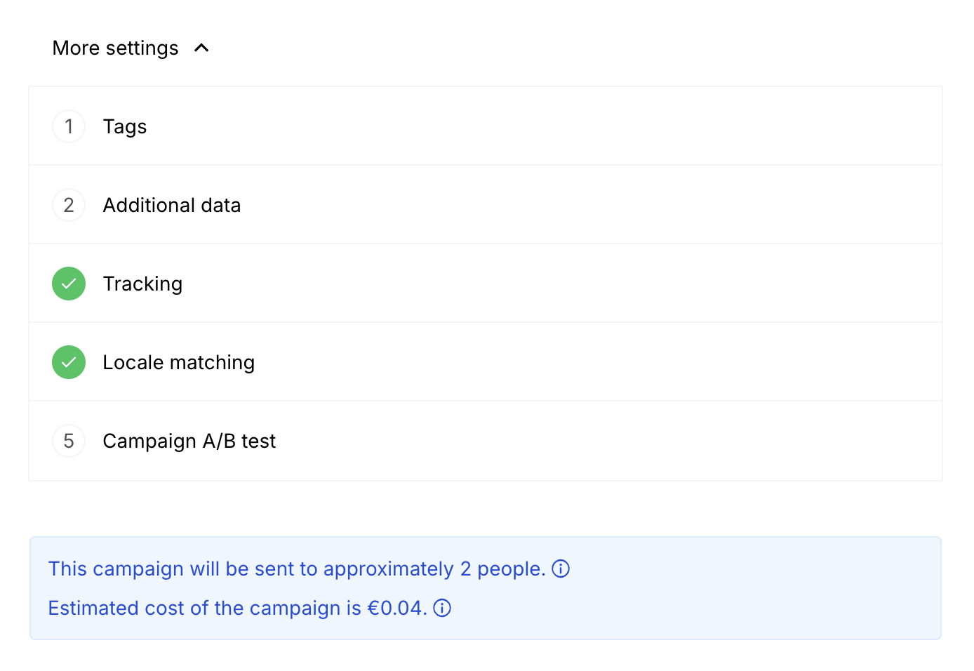
Task: Click info icon after estimated cost €0.04
Action: (x=442, y=608)
